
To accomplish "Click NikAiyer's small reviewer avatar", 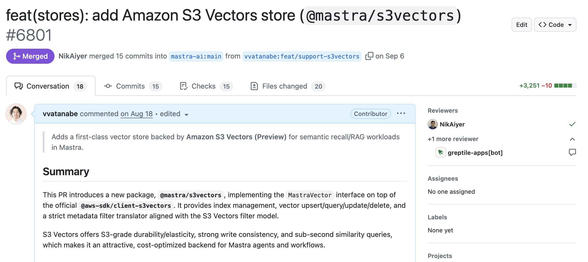I will click(432, 124).
